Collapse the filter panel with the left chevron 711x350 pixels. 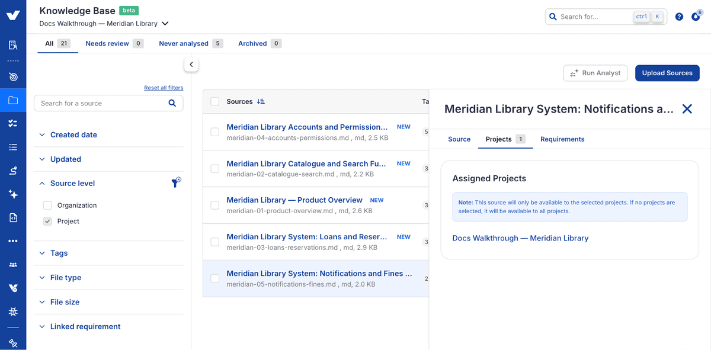point(191,65)
